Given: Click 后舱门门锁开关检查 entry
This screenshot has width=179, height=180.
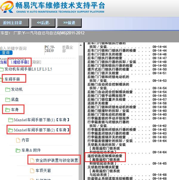Looking at the screenshot, I should [103, 73].
